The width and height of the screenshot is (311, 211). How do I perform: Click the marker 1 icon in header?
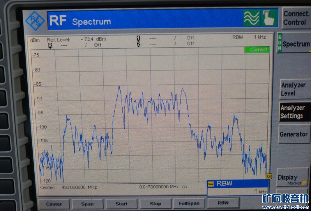[x=138, y=38]
